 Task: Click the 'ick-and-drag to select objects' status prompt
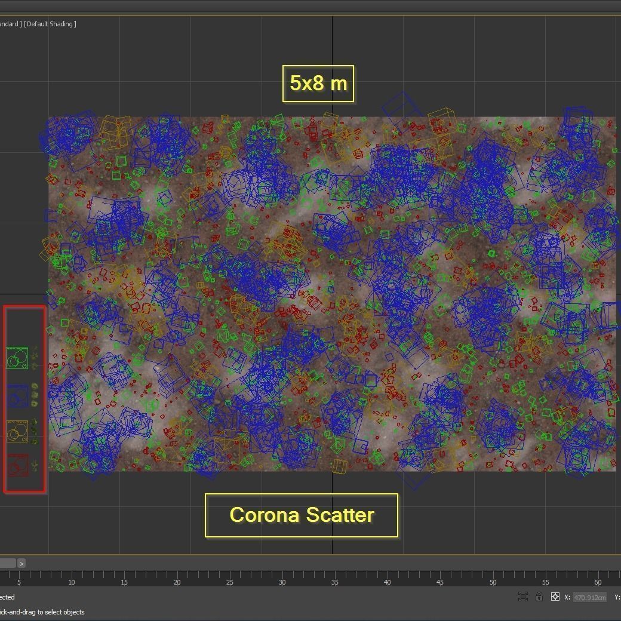pyautogui.click(x=42, y=612)
